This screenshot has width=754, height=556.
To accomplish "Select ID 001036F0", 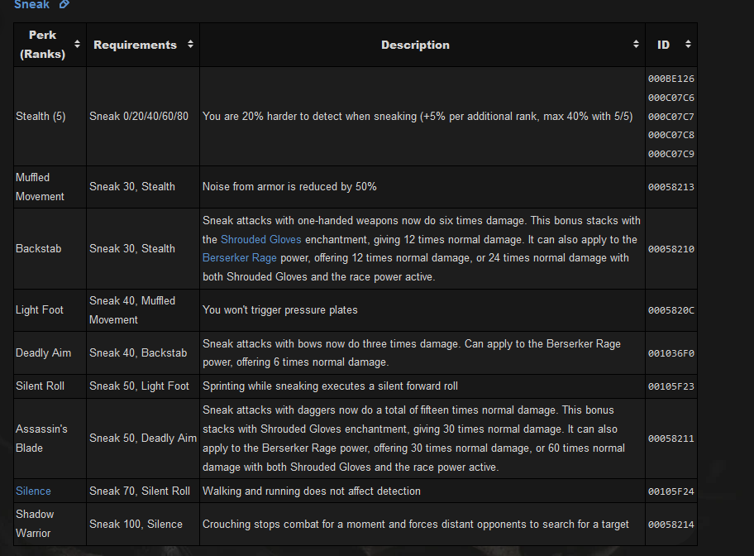I will point(670,353).
